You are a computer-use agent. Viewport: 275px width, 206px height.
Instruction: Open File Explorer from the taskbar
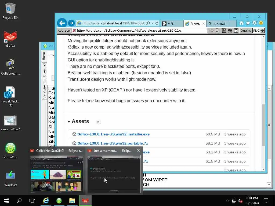(72, 201)
